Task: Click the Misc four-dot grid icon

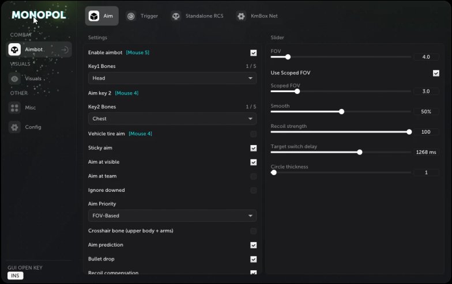Action: (x=14, y=108)
